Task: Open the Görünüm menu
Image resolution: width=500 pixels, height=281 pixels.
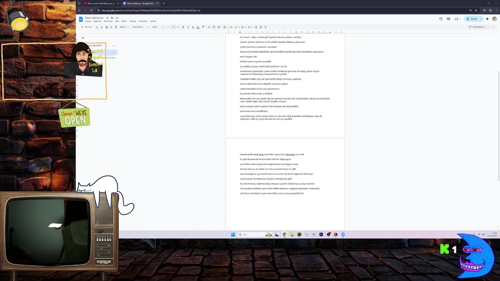Action: (x=108, y=21)
